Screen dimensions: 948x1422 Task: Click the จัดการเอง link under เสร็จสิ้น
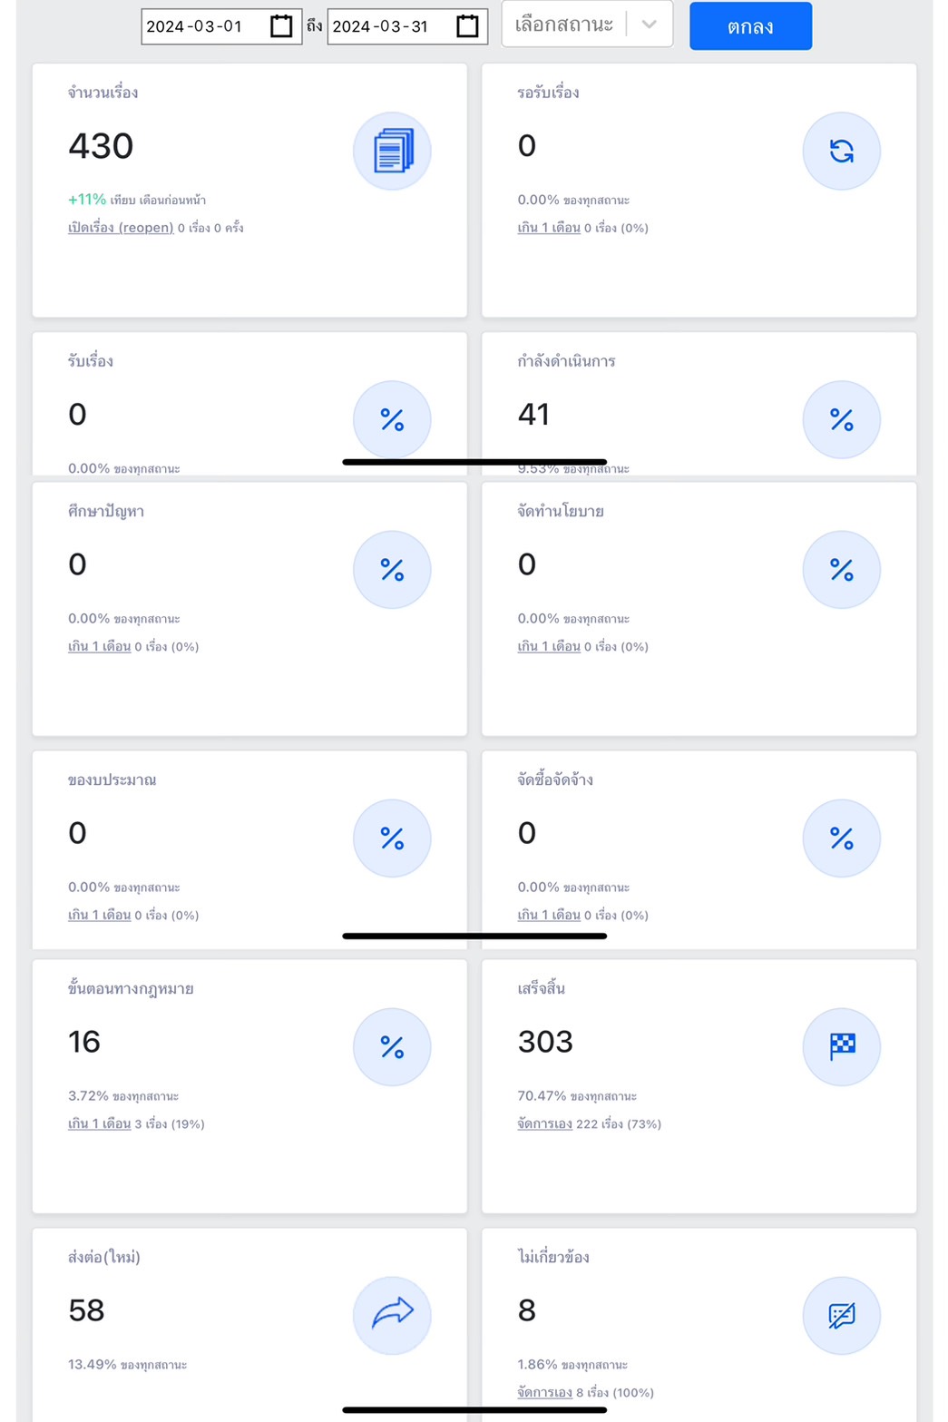pyautogui.click(x=544, y=1124)
